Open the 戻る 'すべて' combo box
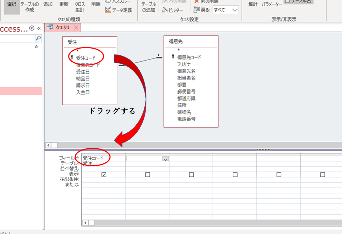This screenshot has height=235, width=343. point(235,10)
